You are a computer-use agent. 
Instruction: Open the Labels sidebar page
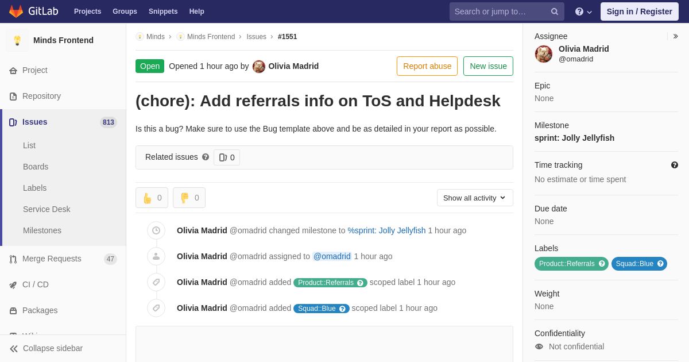point(34,188)
